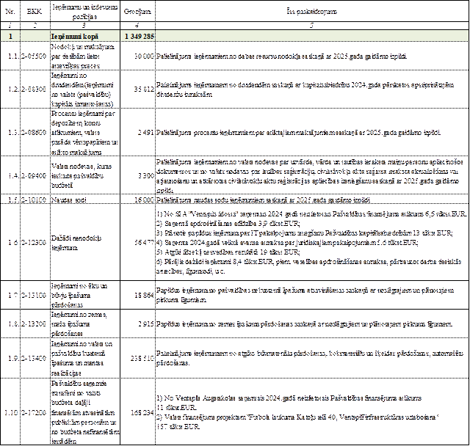Click the wide explanation column header
This screenshot has width=470, height=446.
pyautogui.click(x=312, y=12)
